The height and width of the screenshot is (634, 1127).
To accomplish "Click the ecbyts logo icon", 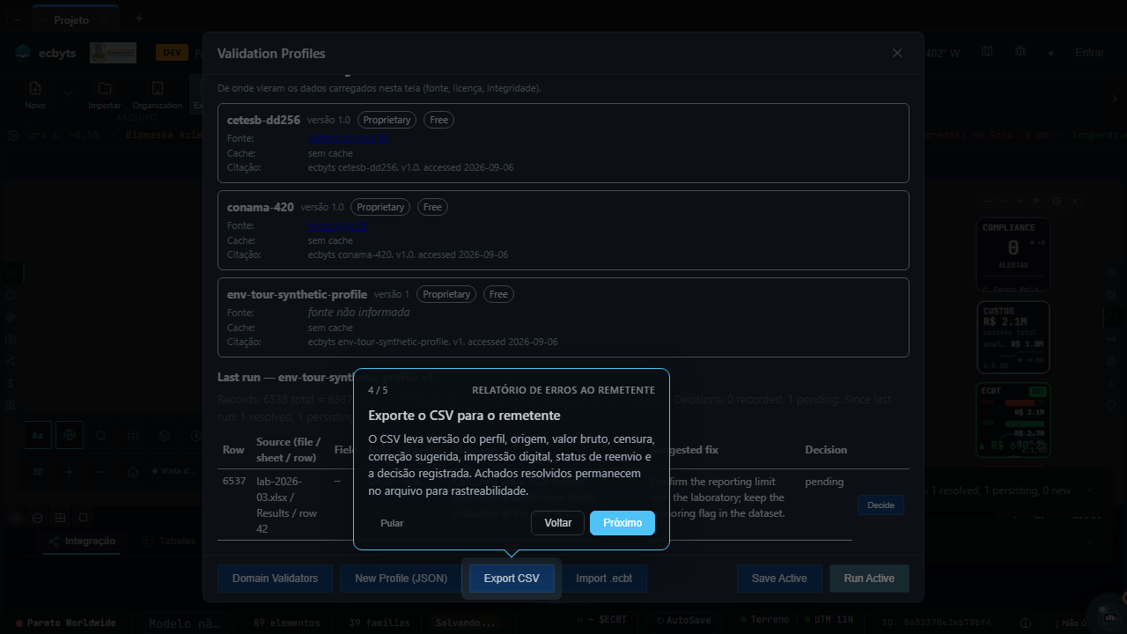I will [x=23, y=53].
